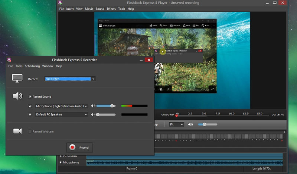This screenshot has width=297, height=174.
Task: Click the Record button
Action: (79, 147)
